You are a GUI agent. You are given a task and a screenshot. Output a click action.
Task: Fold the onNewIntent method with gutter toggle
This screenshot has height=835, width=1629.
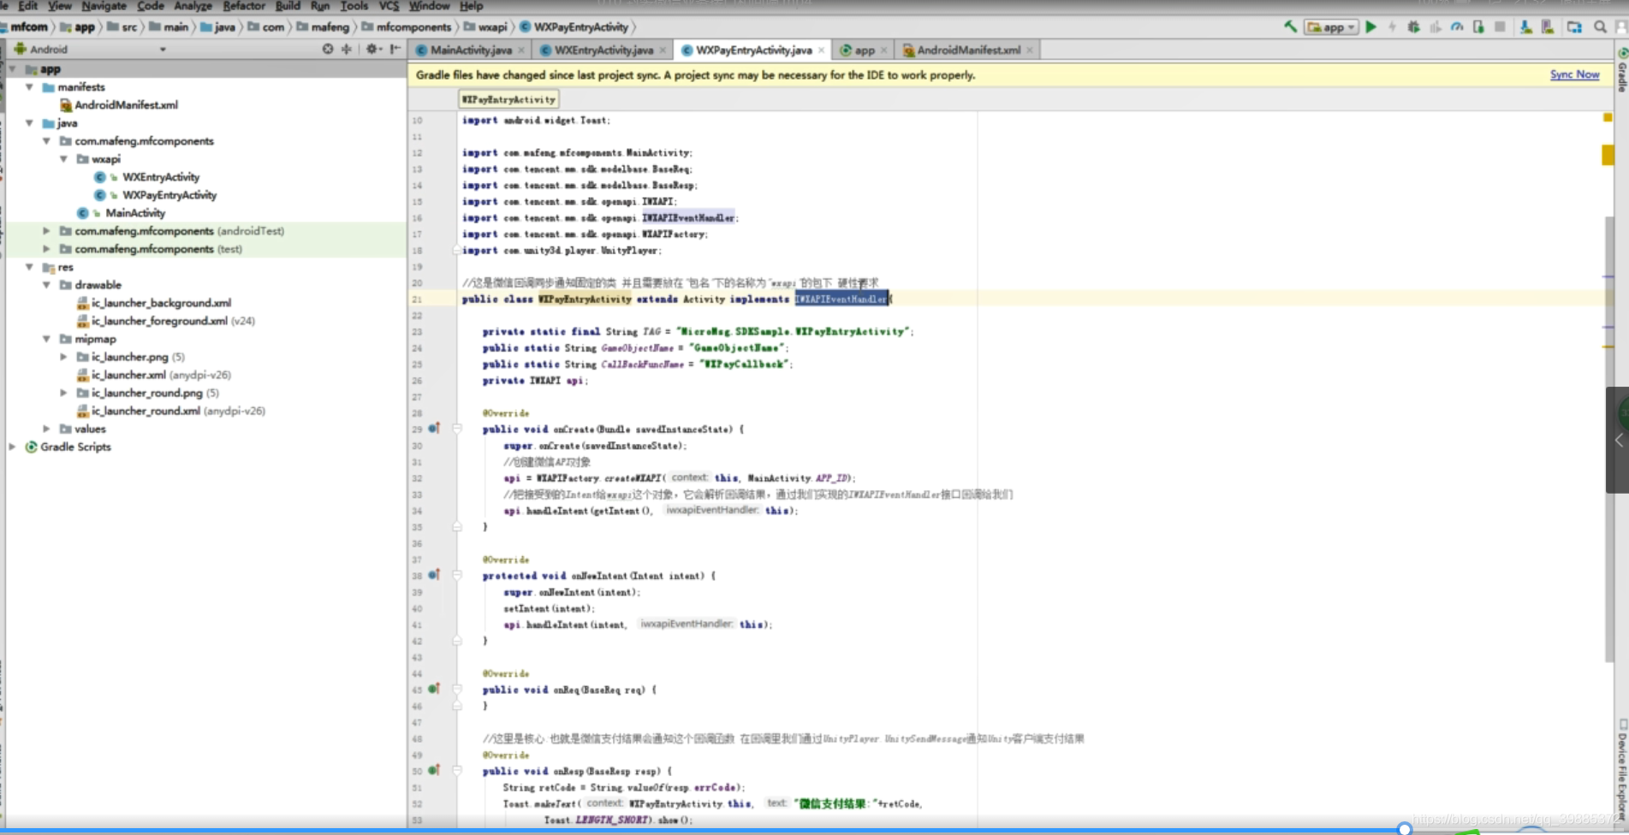457,575
